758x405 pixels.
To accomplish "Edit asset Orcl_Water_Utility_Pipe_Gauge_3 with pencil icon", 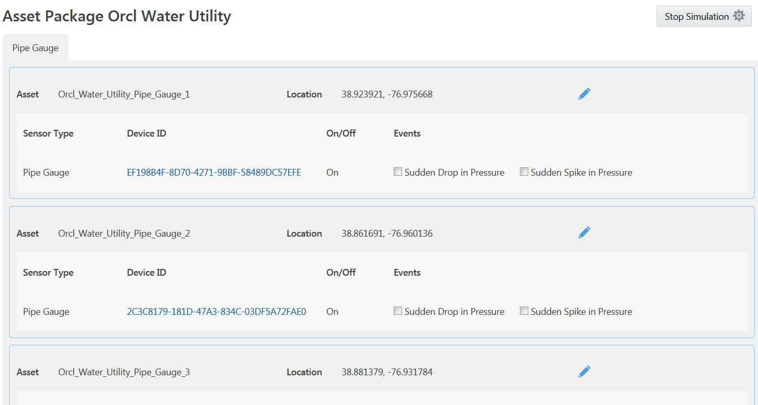I will (x=584, y=372).
